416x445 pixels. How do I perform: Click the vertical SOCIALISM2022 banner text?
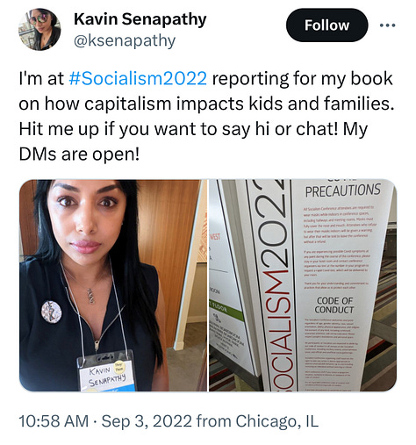[276, 285]
